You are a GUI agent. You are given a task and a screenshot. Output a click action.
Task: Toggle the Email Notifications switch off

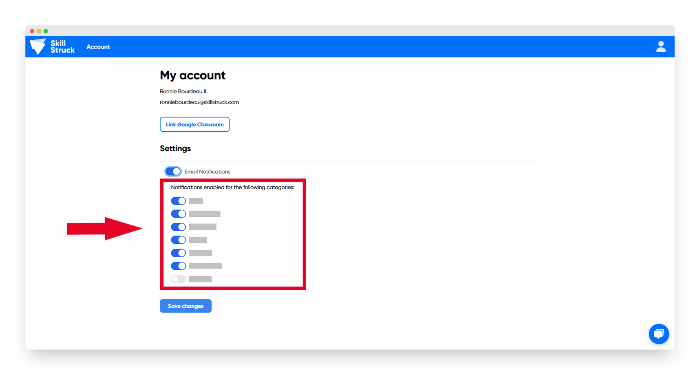click(x=173, y=171)
